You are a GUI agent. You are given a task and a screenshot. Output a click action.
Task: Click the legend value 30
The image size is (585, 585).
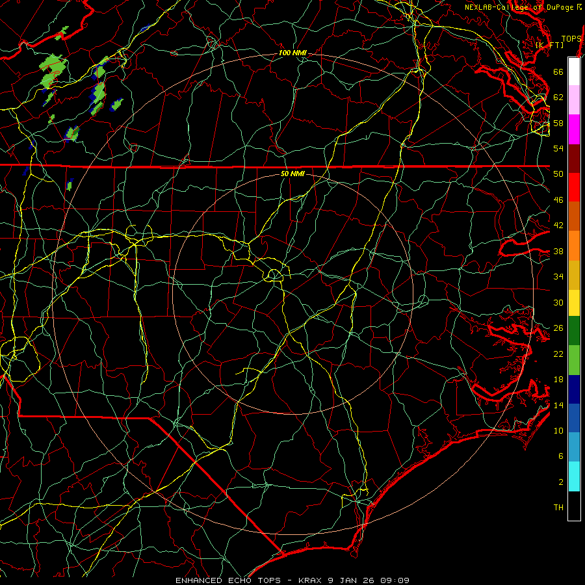(558, 302)
